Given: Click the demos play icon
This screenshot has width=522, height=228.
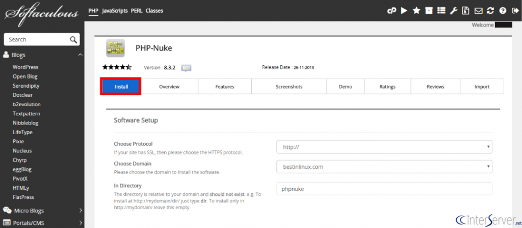Looking at the screenshot, I should coord(404,11).
